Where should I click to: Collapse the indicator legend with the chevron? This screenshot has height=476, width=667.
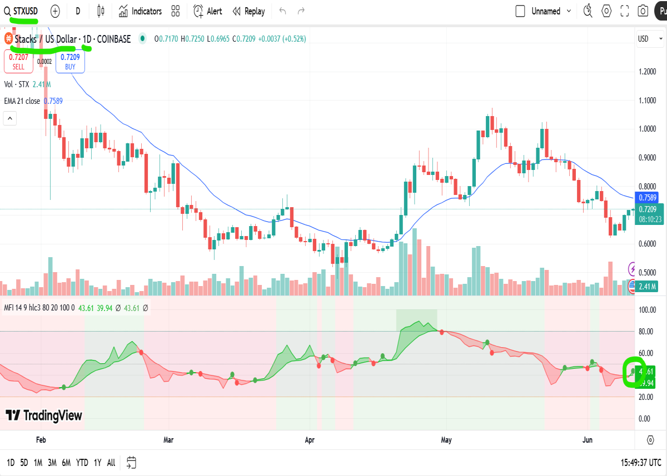coord(10,118)
